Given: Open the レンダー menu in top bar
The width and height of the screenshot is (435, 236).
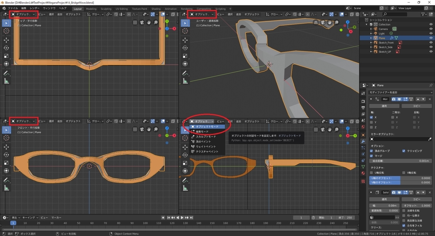Looking at the screenshot, I should [x=35, y=8].
